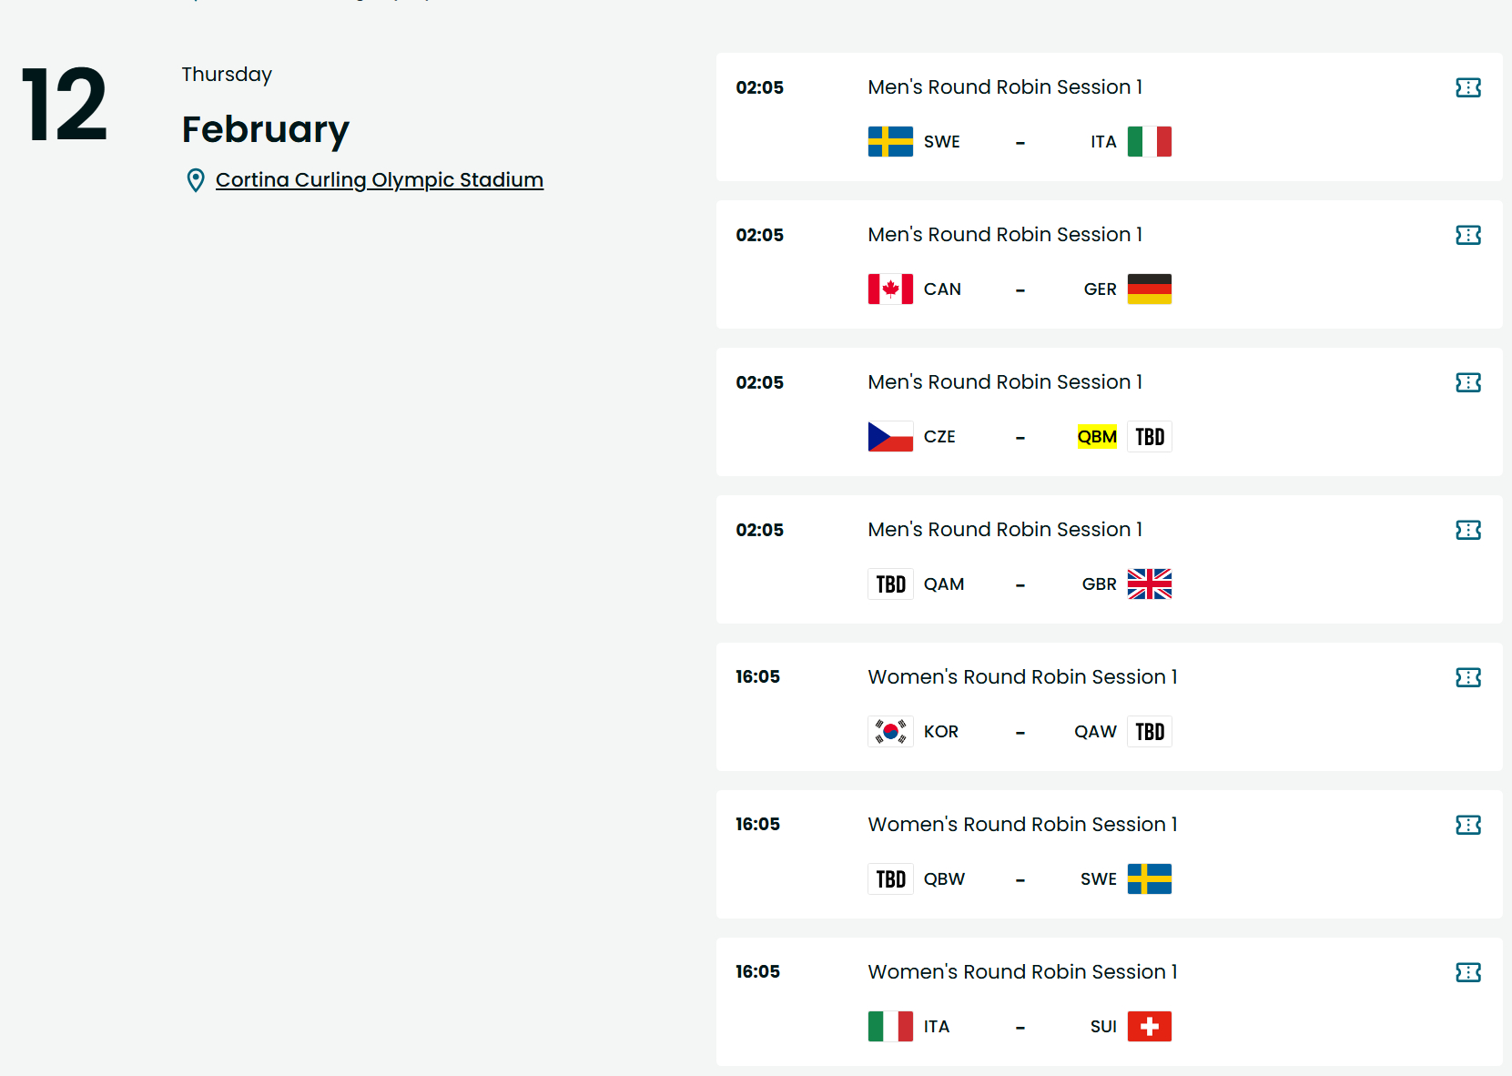Select the highlighted QBM team label

tap(1097, 437)
